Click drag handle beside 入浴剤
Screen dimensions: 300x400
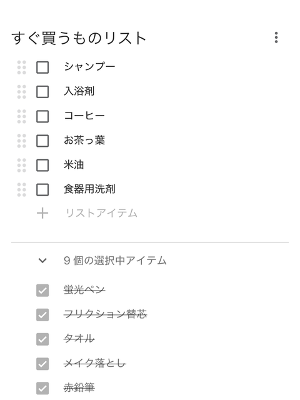pos(22,92)
